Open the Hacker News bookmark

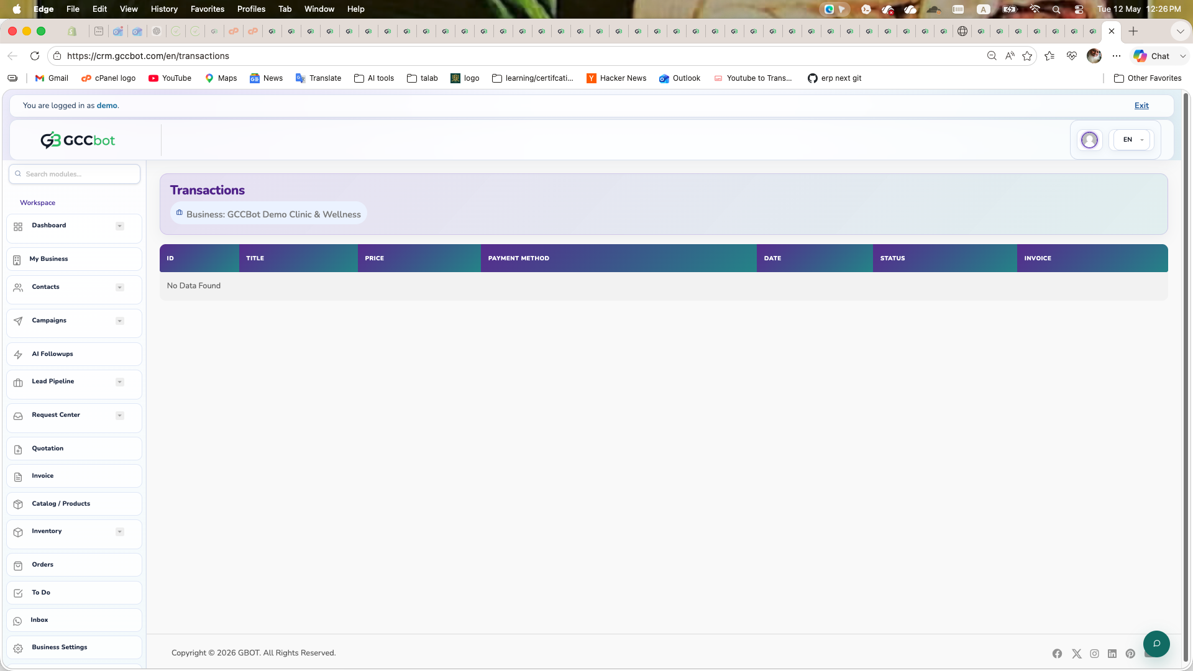616,78
